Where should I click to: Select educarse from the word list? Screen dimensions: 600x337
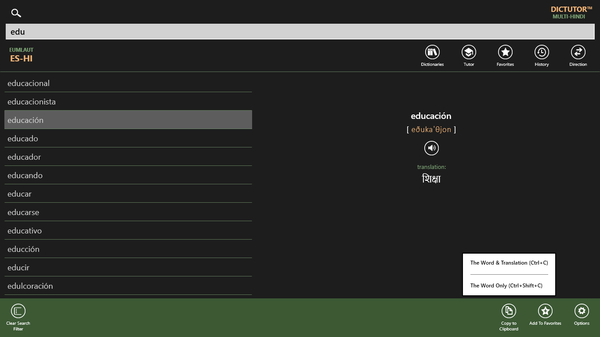coord(128,212)
